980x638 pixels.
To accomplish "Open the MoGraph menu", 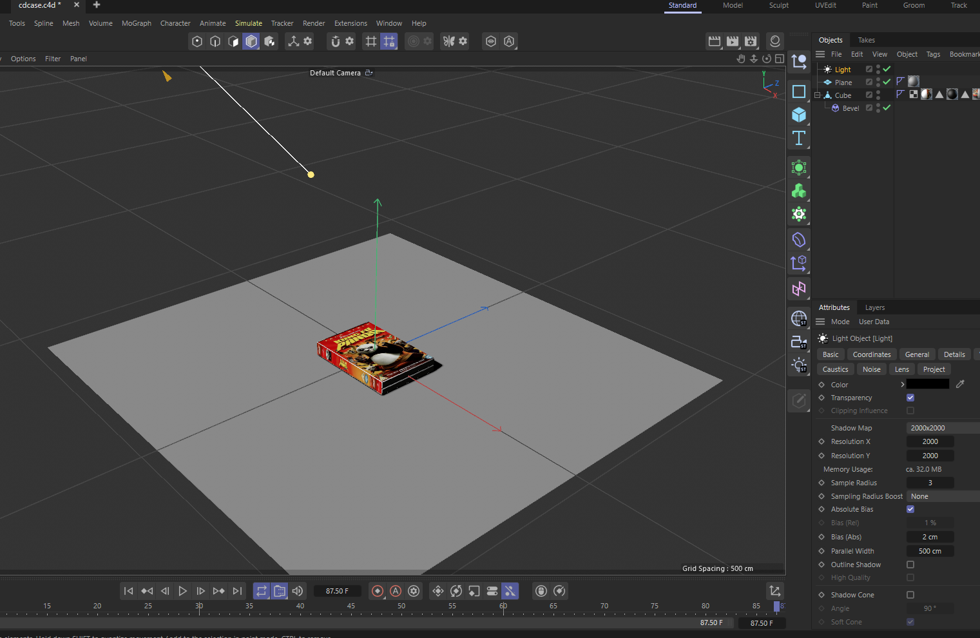I will (x=136, y=23).
